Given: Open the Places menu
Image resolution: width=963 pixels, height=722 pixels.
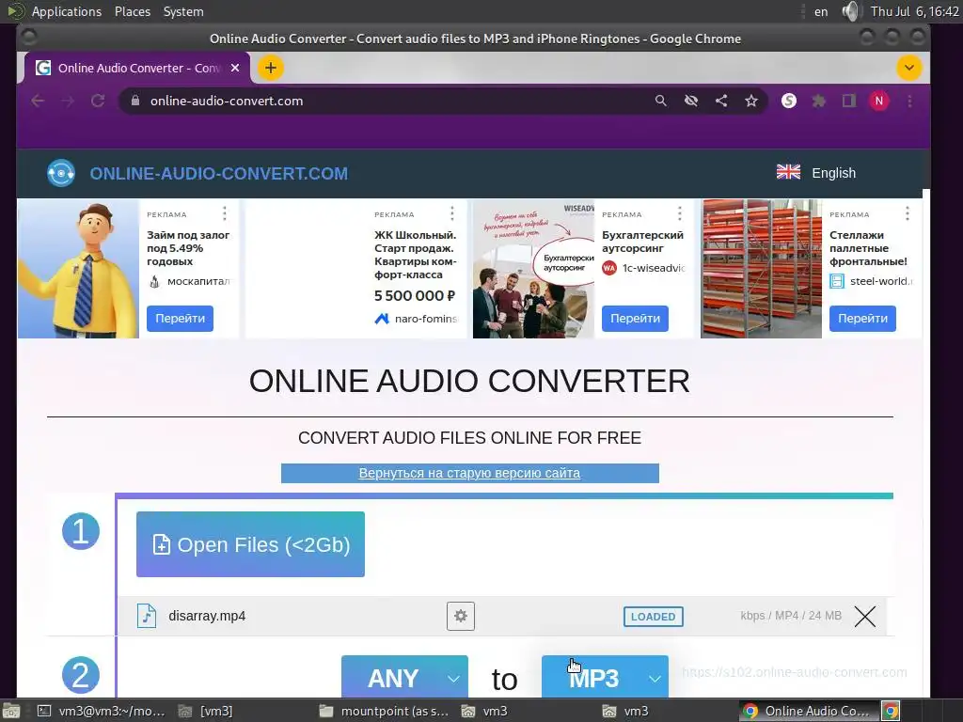Looking at the screenshot, I should click(x=133, y=11).
